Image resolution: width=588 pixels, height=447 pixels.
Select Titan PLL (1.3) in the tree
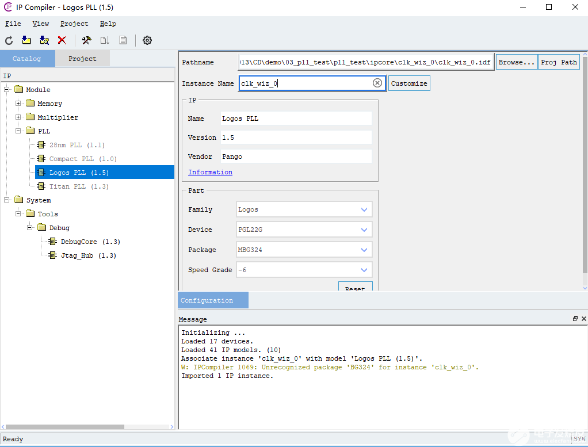79,186
